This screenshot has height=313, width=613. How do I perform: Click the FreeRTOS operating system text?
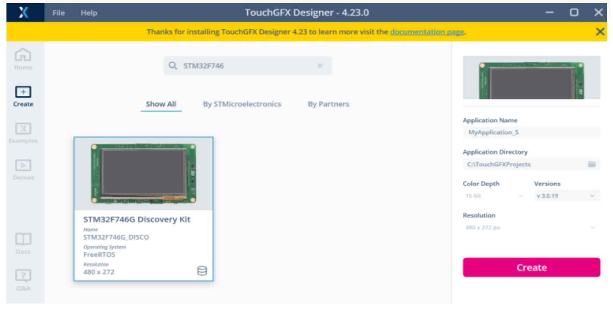tap(100, 255)
